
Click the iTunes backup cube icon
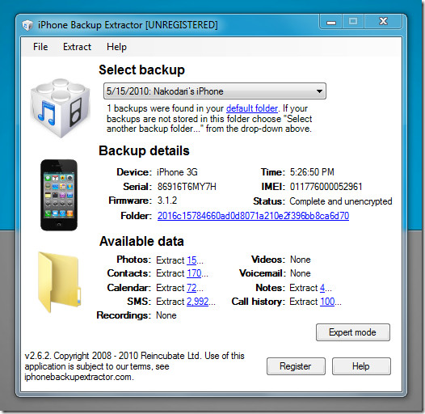point(60,108)
